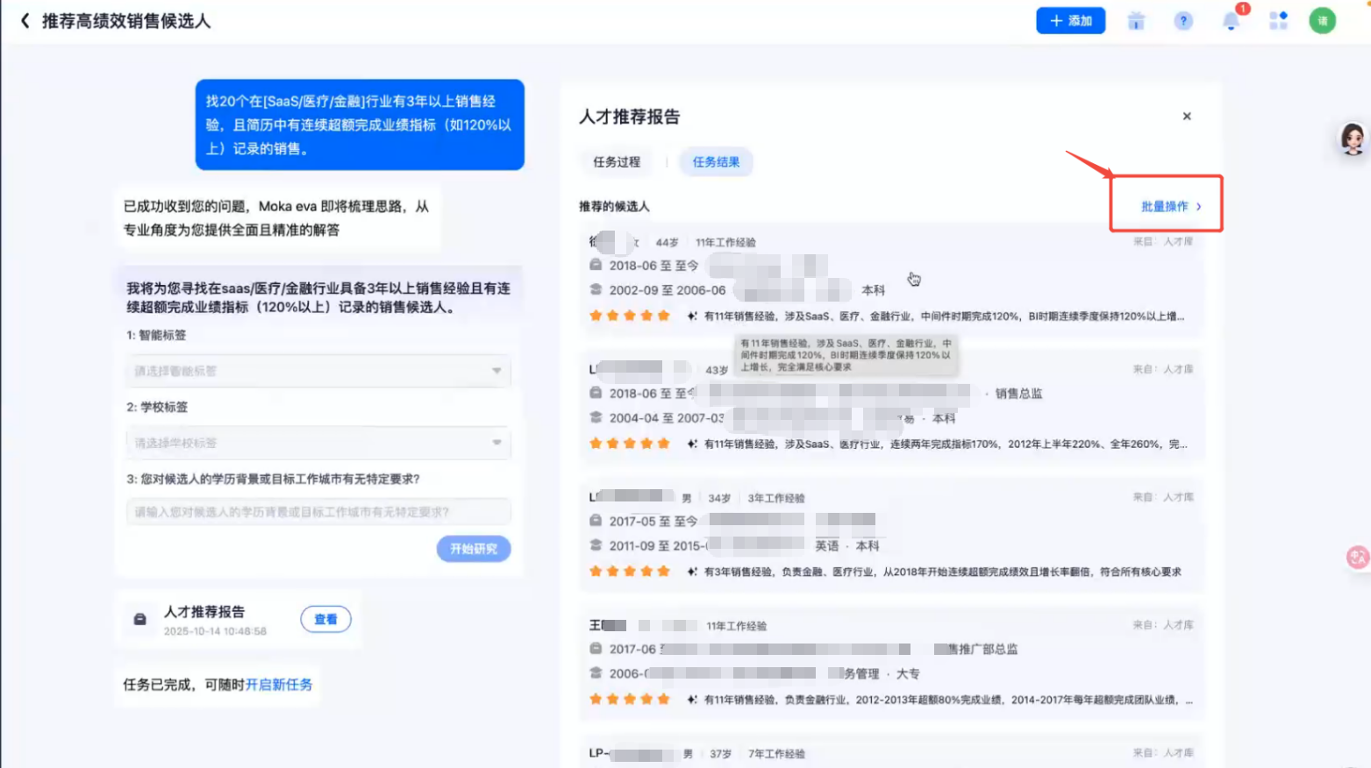This screenshot has height=768, width=1371.
Task: Click the 开始研究 button
Action: coord(474,549)
